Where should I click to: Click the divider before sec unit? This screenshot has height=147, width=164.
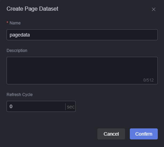point(65,107)
